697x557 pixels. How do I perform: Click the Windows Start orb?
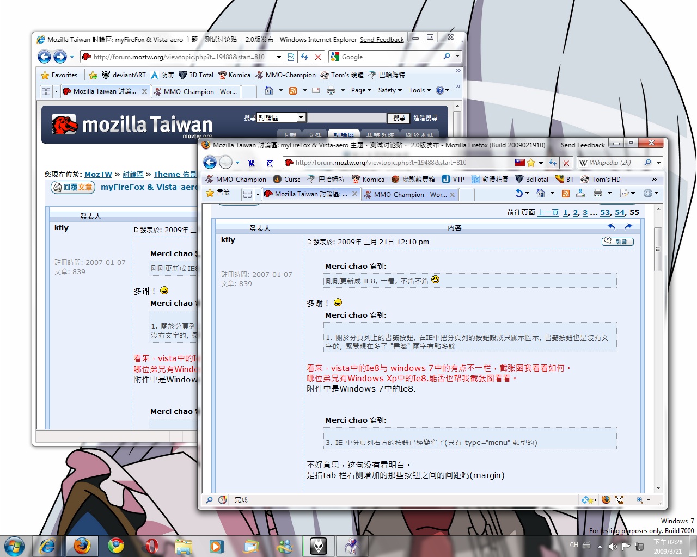coord(14,546)
